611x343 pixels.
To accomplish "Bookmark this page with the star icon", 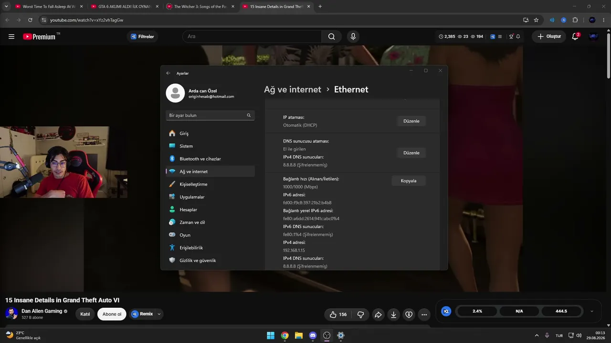I will (x=536, y=20).
